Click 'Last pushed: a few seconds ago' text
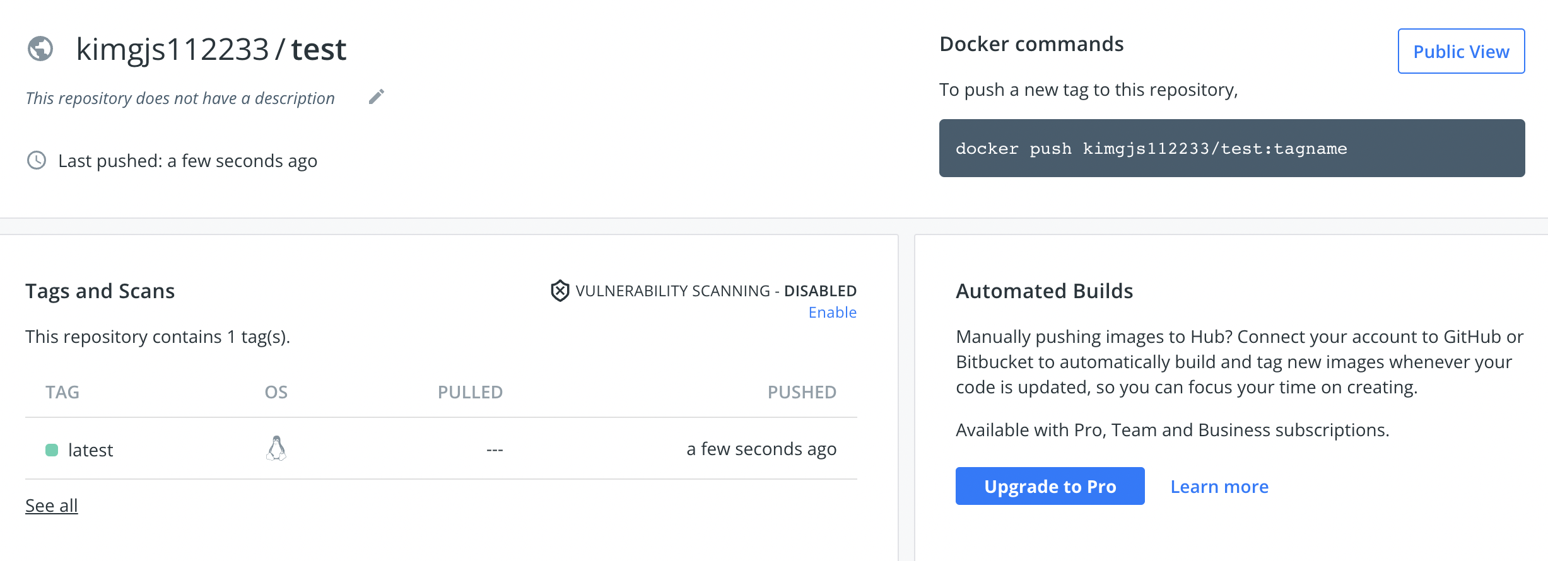This screenshot has height=561, width=1548. (188, 161)
